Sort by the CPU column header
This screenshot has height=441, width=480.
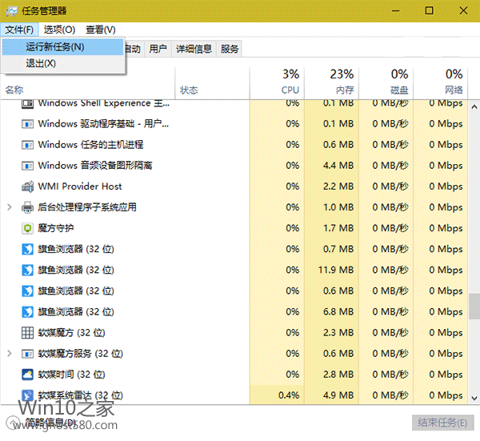coord(277,83)
